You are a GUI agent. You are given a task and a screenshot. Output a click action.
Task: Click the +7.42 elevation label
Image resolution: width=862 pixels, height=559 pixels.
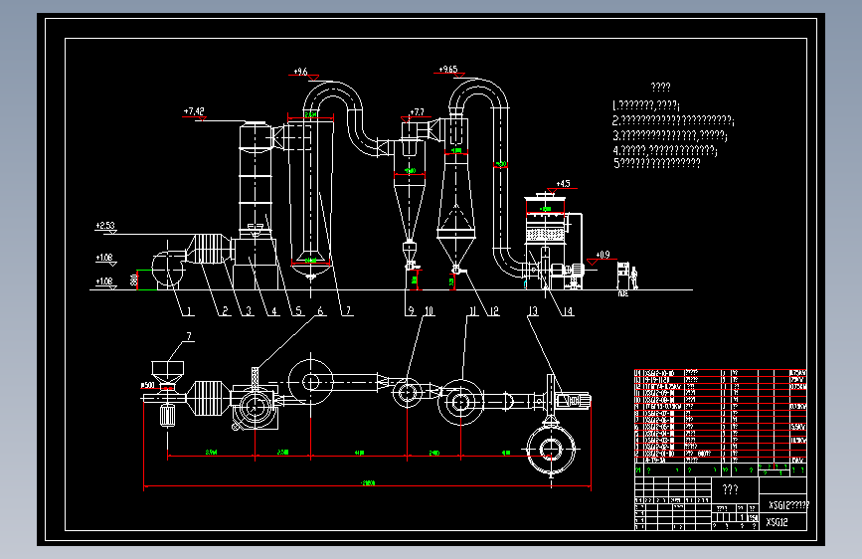click(x=194, y=111)
